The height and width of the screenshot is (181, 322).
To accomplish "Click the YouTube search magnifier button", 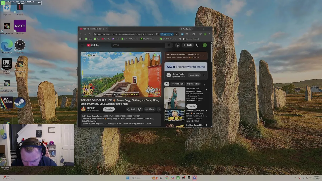I will pyautogui.click(x=169, y=45).
